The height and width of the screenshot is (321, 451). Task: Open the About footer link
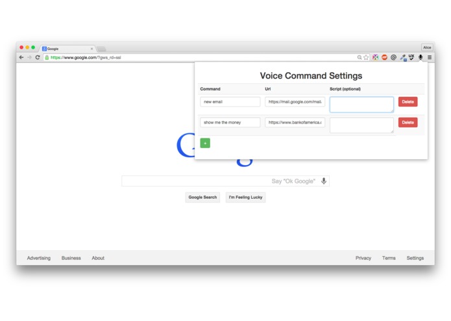coord(98,258)
